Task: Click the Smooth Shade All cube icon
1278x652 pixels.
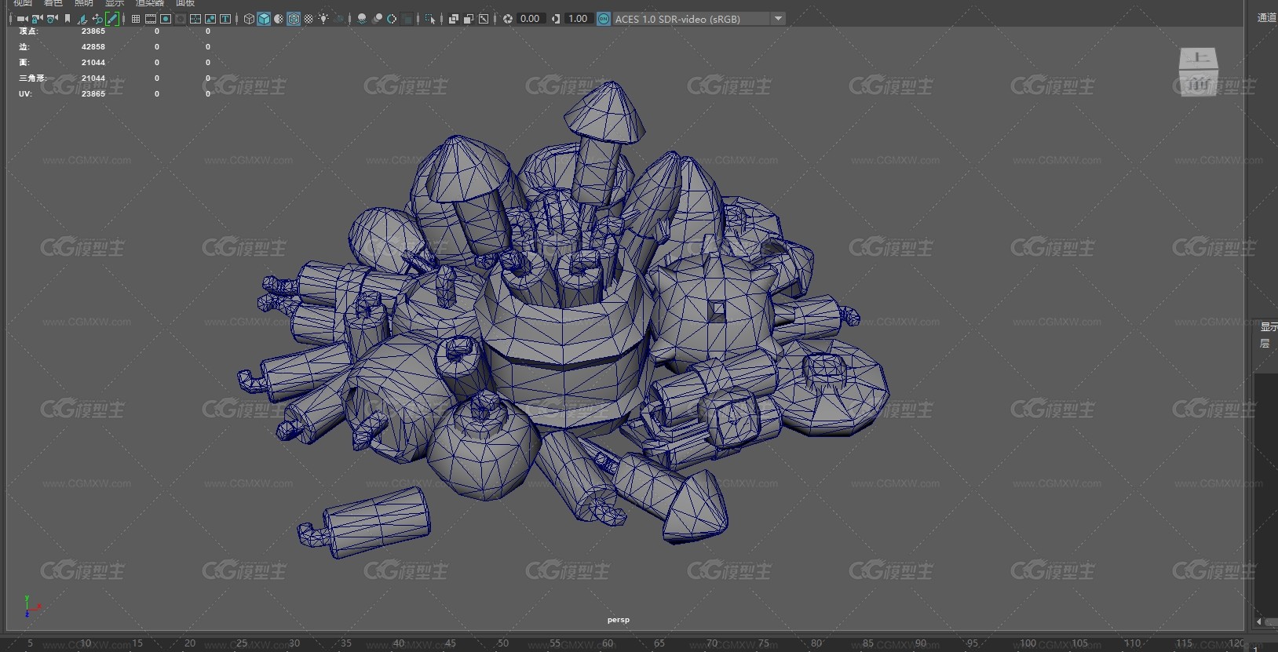Action: [x=264, y=19]
